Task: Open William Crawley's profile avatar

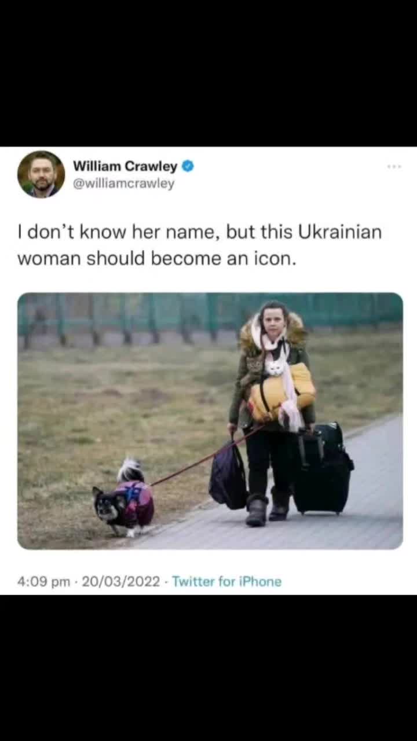Action: point(41,174)
